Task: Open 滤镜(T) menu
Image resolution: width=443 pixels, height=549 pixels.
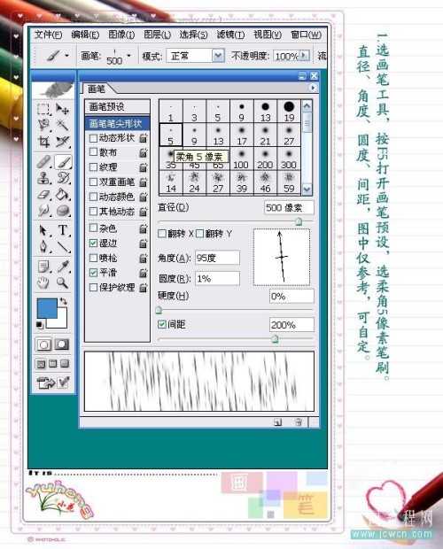Action: pos(230,35)
